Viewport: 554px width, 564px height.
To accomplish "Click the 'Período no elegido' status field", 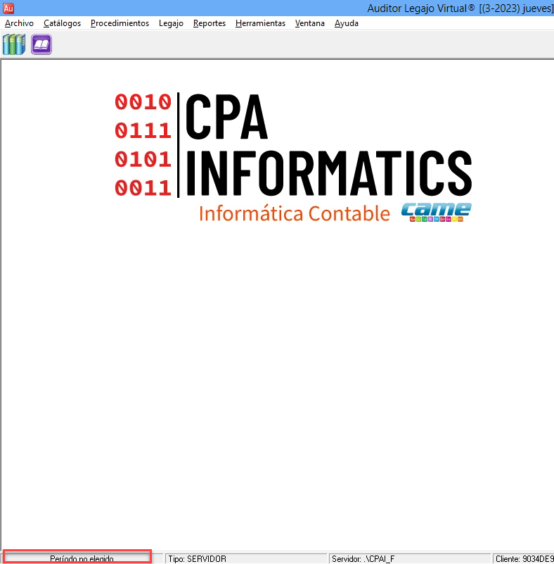I will tap(82, 558).
